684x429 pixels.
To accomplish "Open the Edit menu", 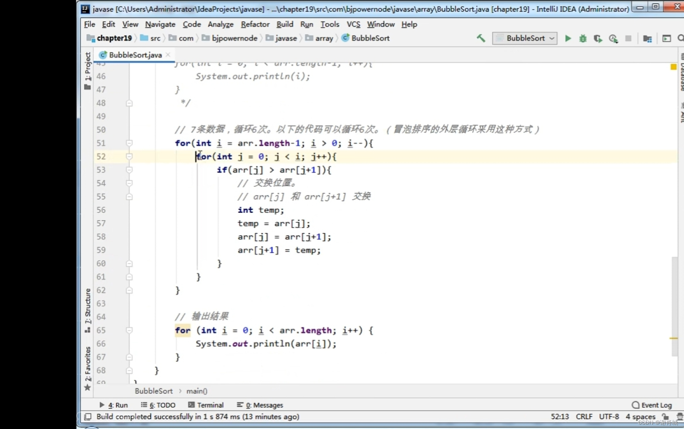I will 109,24.
